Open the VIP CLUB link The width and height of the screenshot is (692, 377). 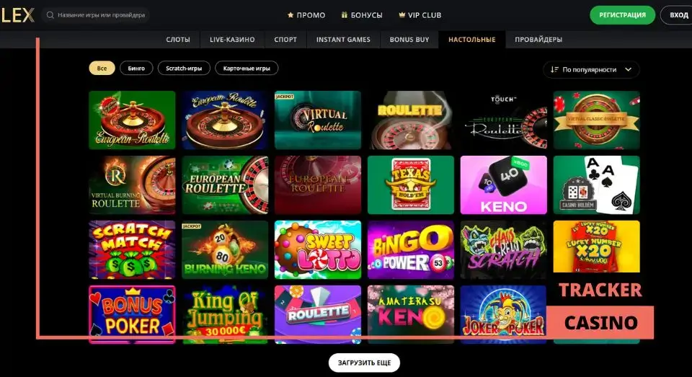pos(420,15)
